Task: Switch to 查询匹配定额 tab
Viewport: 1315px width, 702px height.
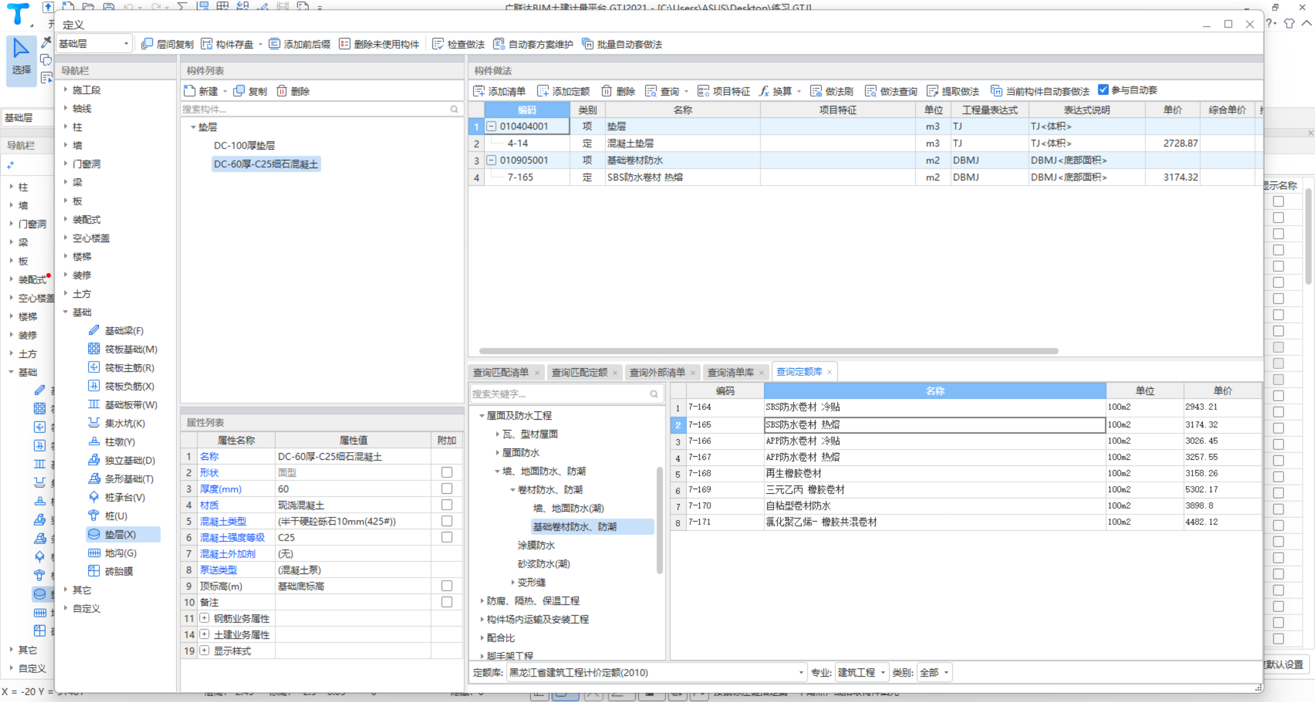Action: pyautogui.click(x=579, y=372)
